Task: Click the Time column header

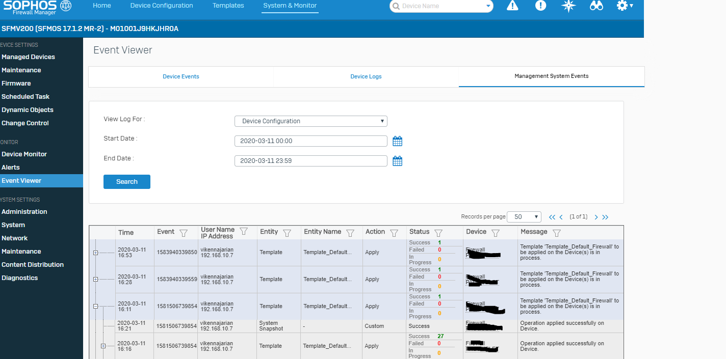Action: coord(126,233)
